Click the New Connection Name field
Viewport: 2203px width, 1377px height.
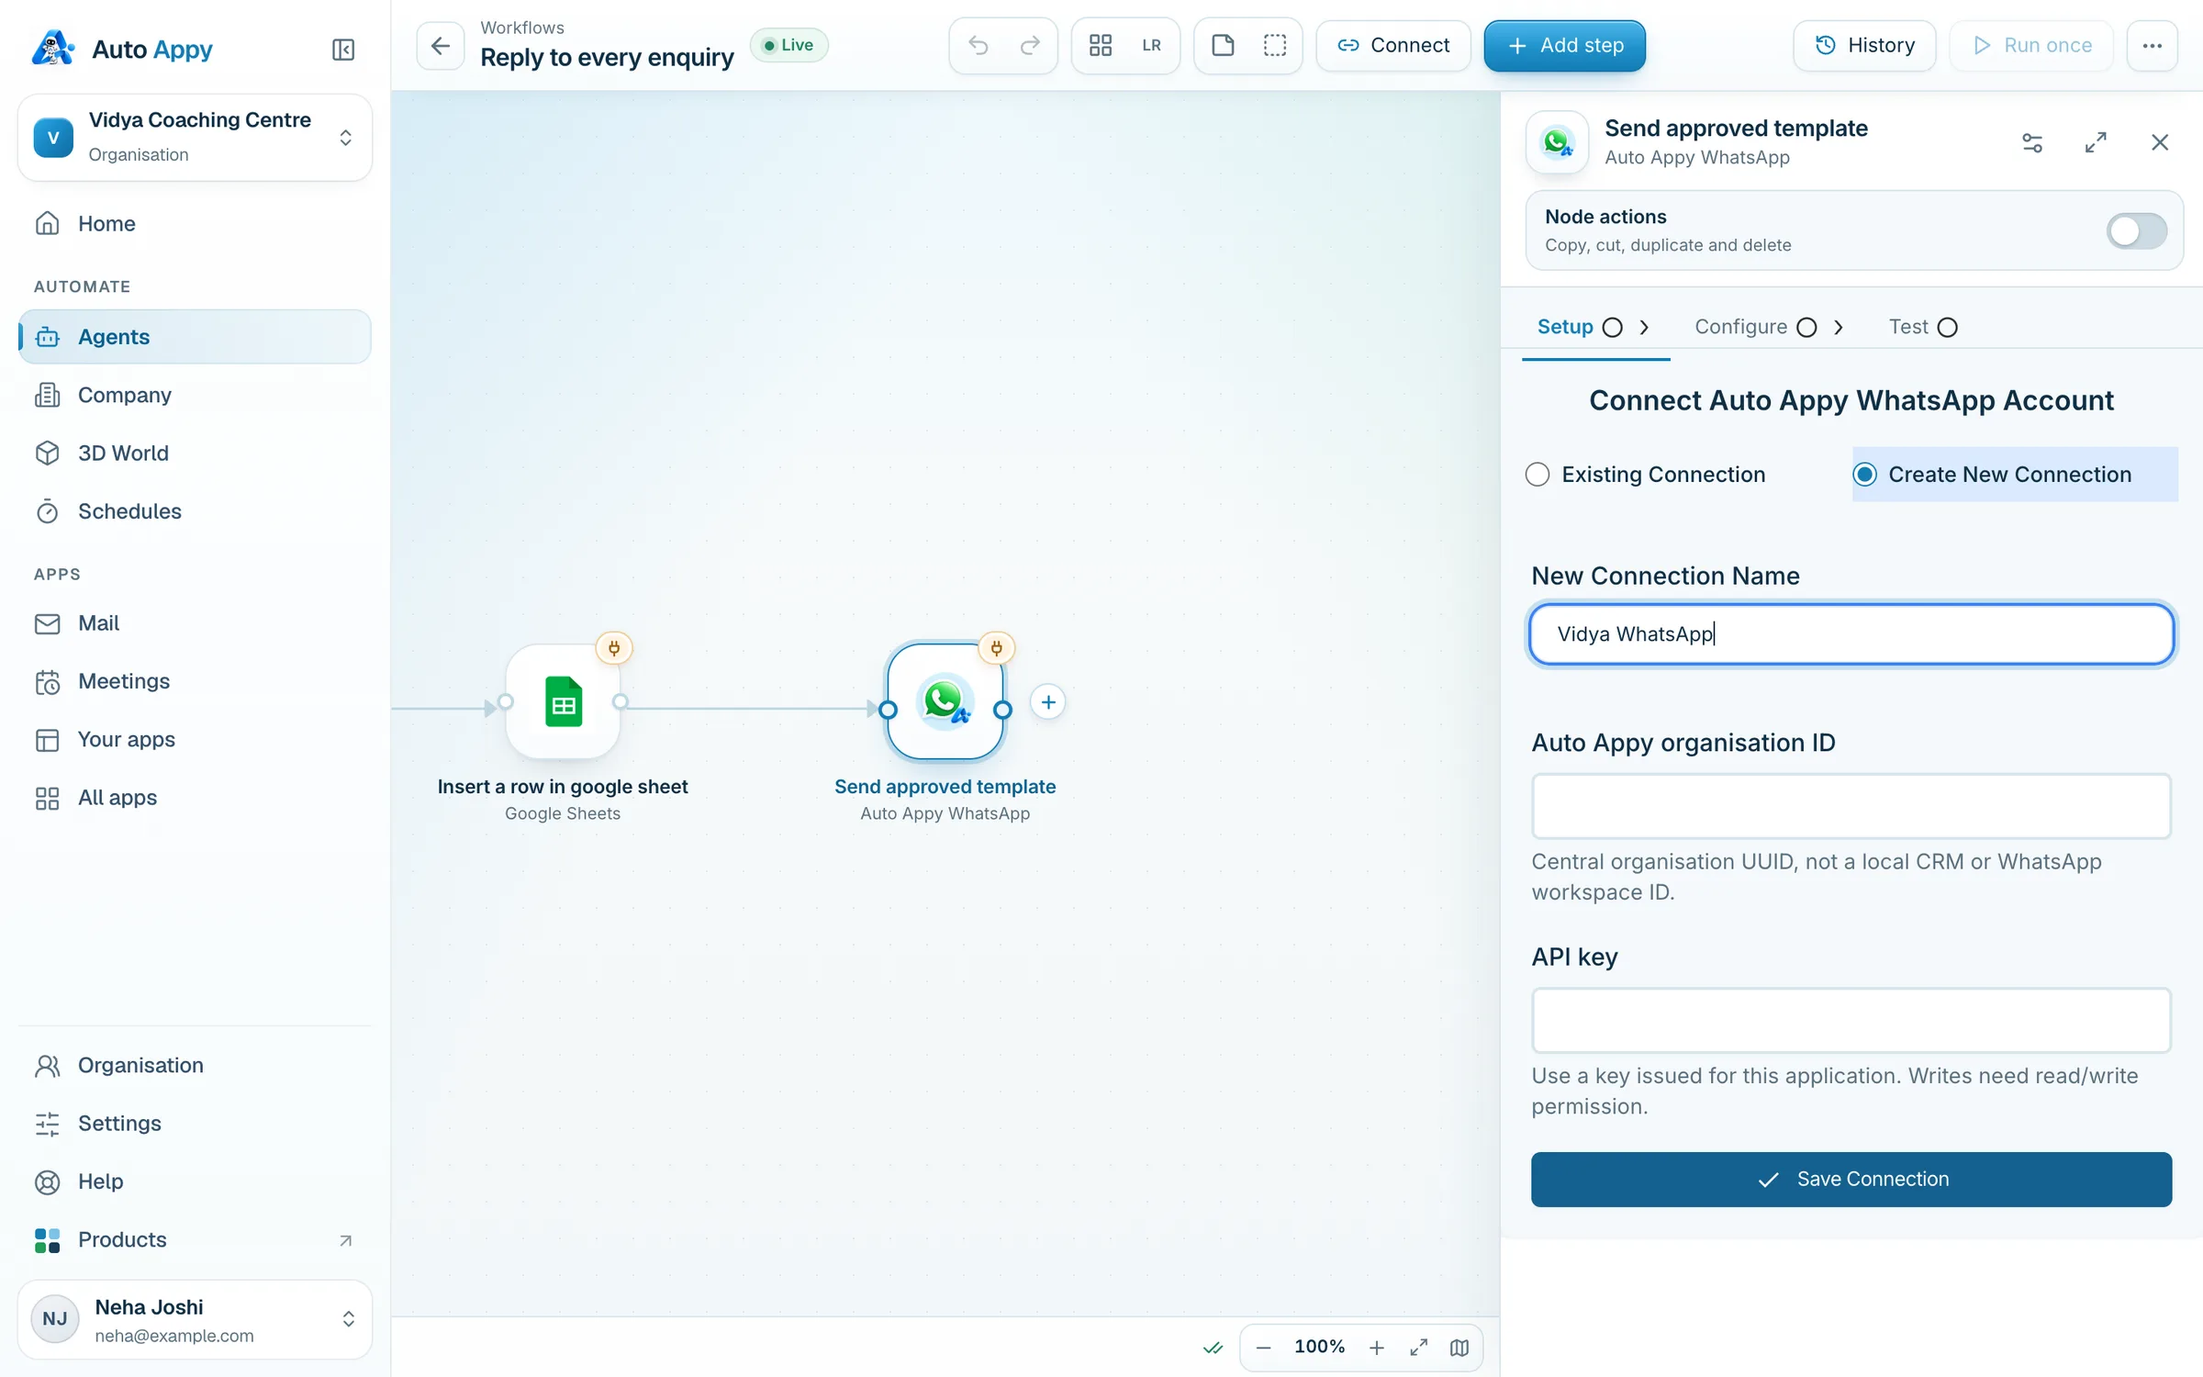click(x=1851, y=633)
